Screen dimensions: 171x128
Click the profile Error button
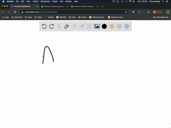(x=158, y=12)
